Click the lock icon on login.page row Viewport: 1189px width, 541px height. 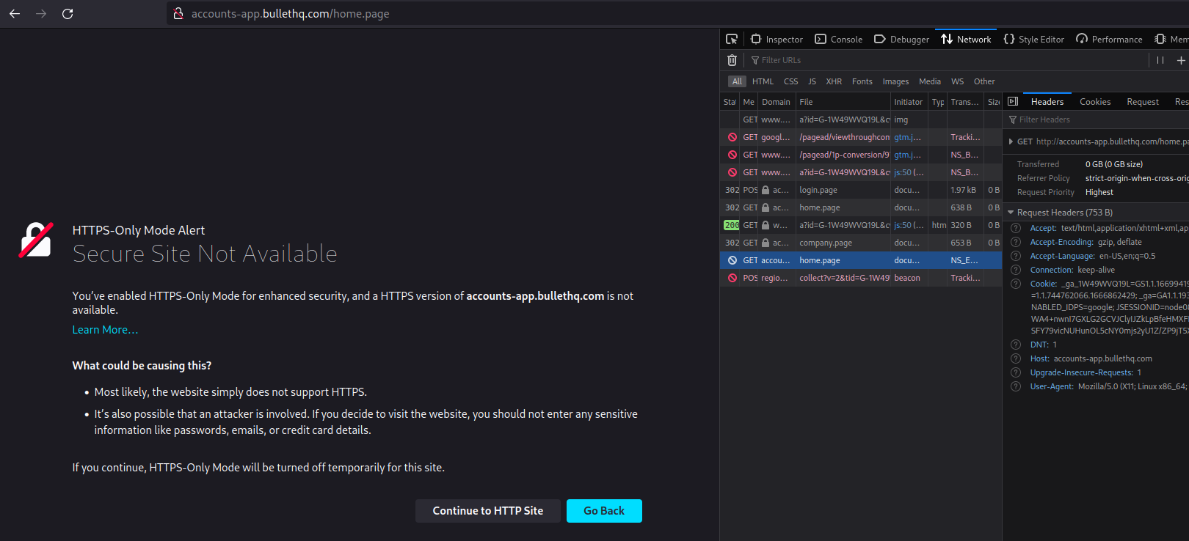click(766, 190)
